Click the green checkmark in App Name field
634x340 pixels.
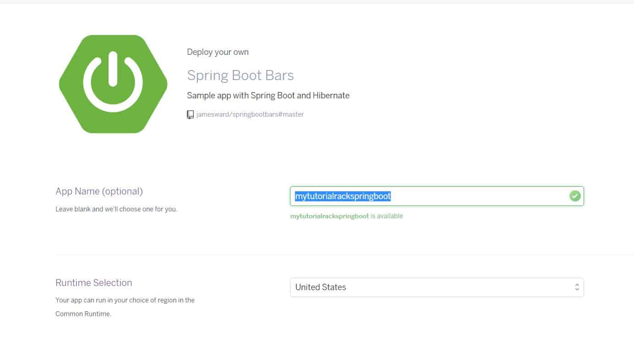[574, 196]
